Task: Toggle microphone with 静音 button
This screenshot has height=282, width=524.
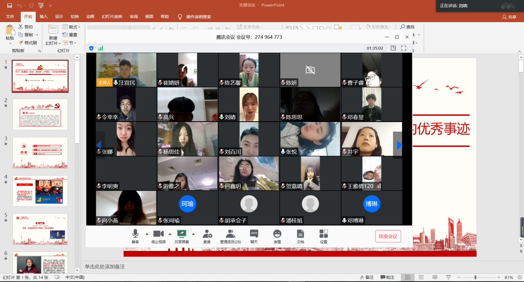Action: click(x=135, y=236)
